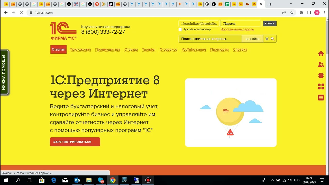Click the 'Поиск ответов на вопросы' field
Screen dimensions: 329x185
pyautogui.click(x=210, y=39)
